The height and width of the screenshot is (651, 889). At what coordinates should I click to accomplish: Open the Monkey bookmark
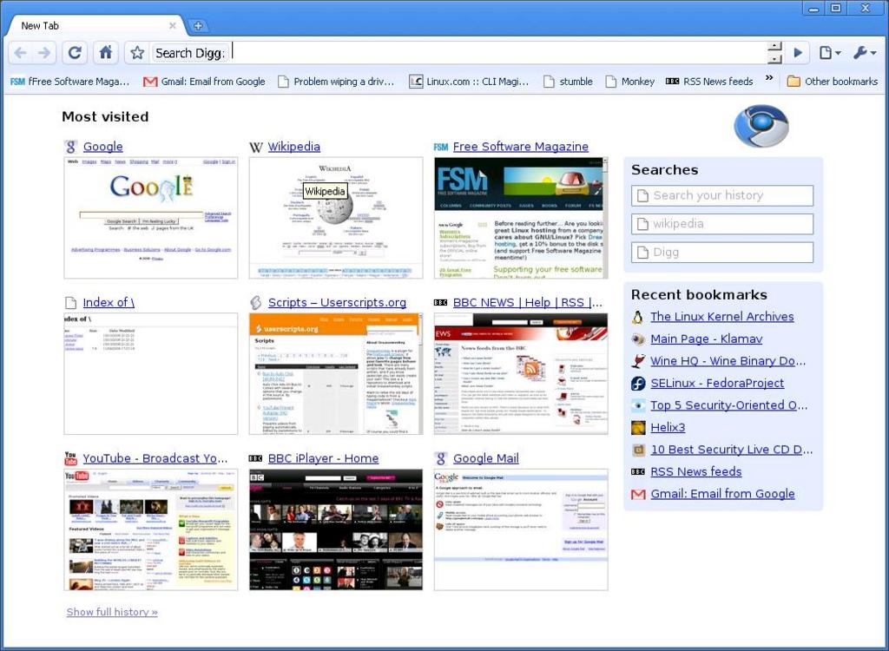coord(630,82)
